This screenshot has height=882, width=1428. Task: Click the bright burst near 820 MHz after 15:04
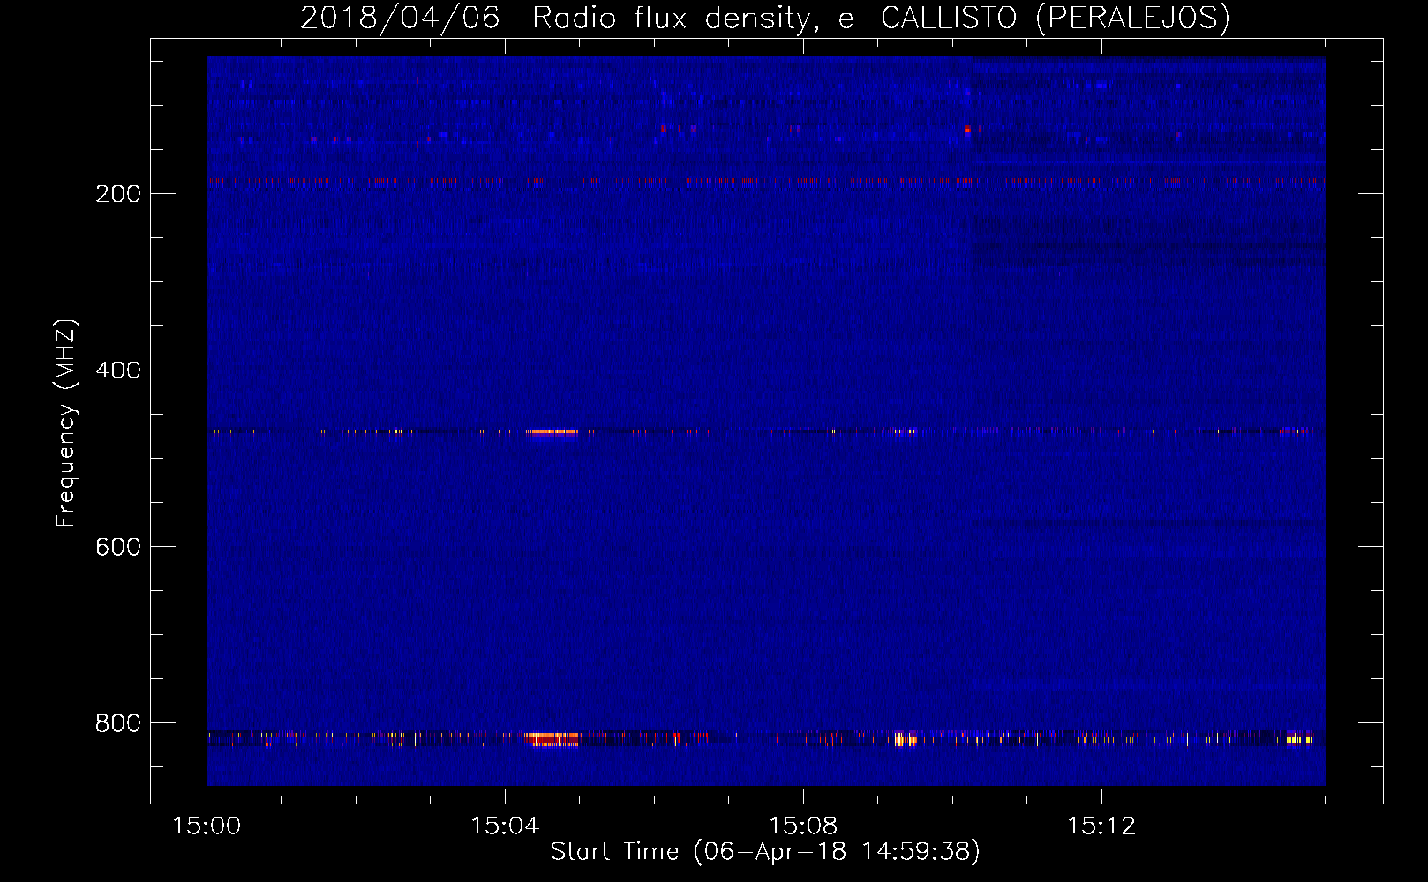point(552,739)
